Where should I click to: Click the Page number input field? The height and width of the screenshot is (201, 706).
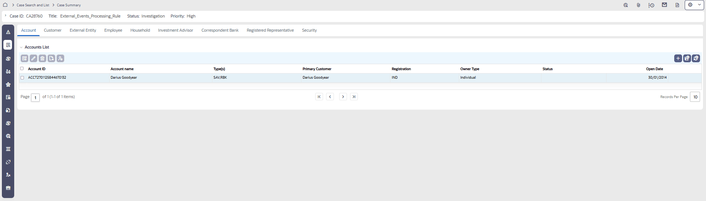(x=35, y=97)
